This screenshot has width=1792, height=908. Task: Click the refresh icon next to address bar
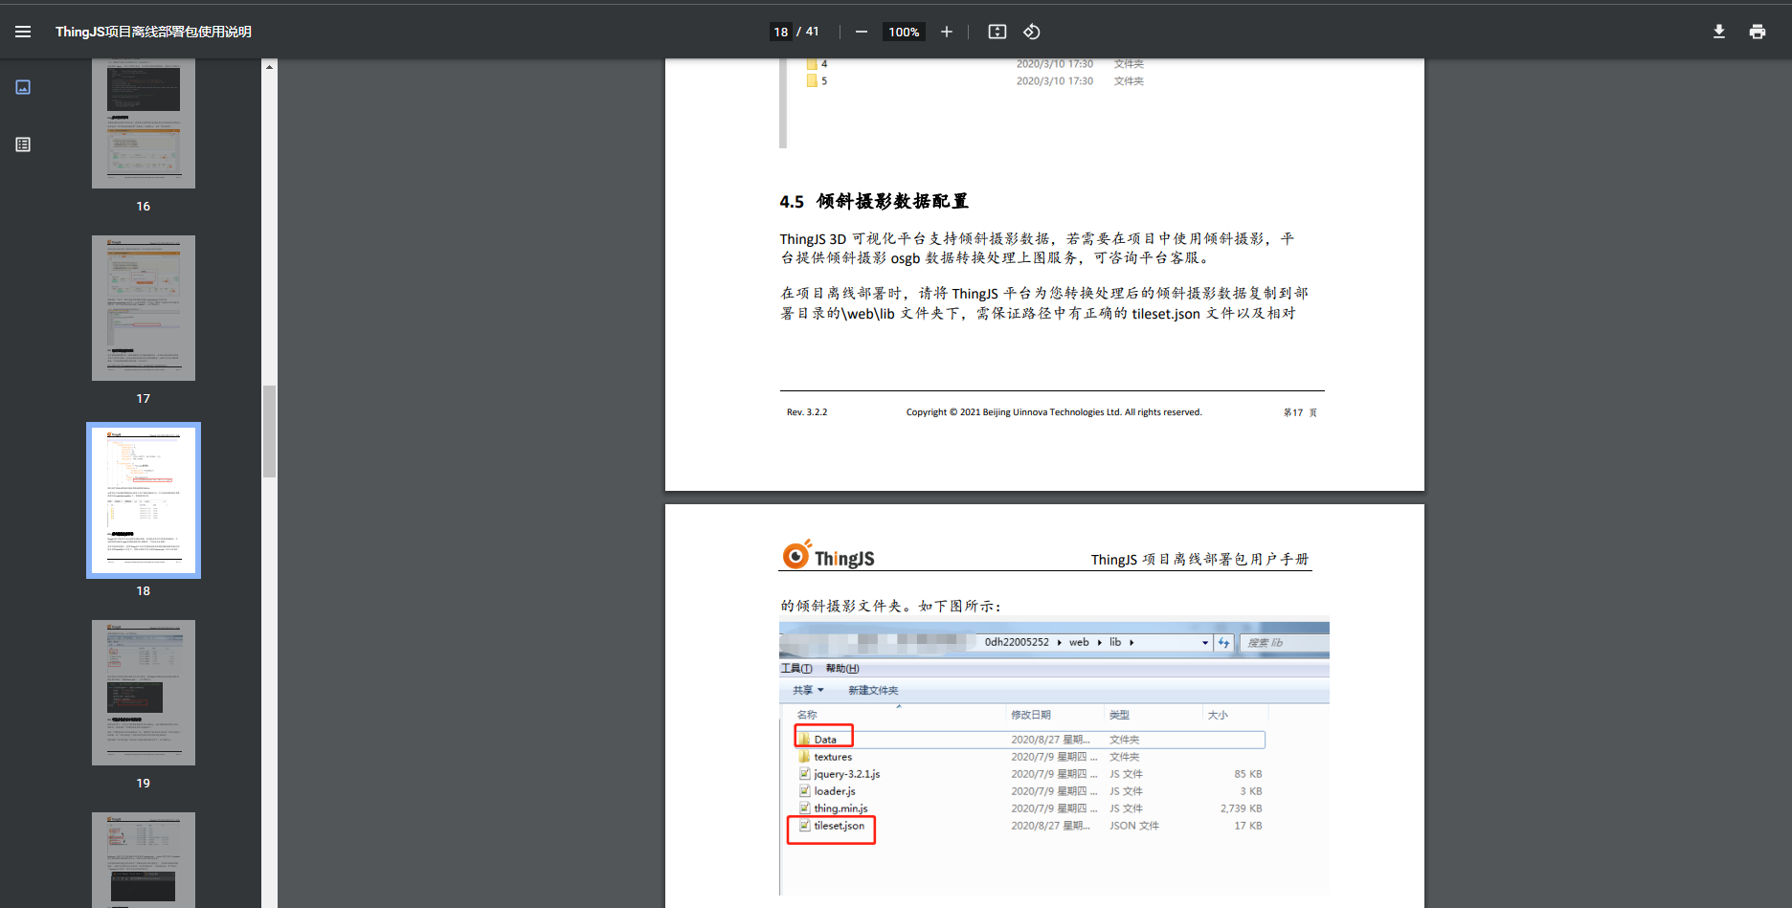tap(1223, 643)
